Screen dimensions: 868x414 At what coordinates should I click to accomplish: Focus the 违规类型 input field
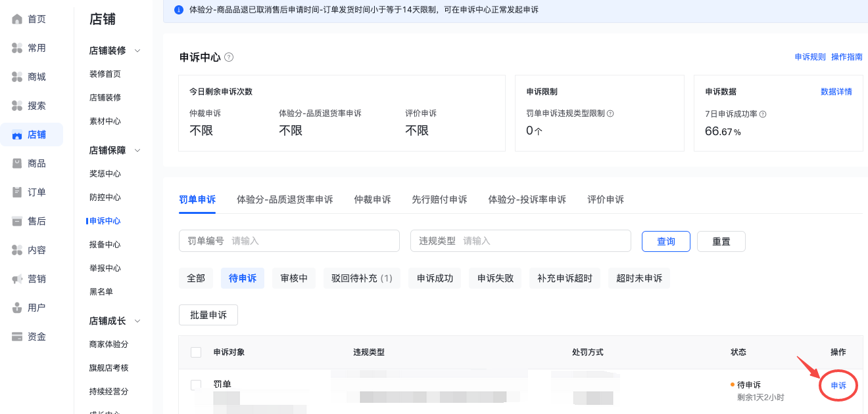click(521, 241)
